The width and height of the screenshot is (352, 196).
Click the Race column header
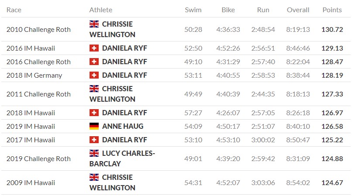(x=14, y=10)
